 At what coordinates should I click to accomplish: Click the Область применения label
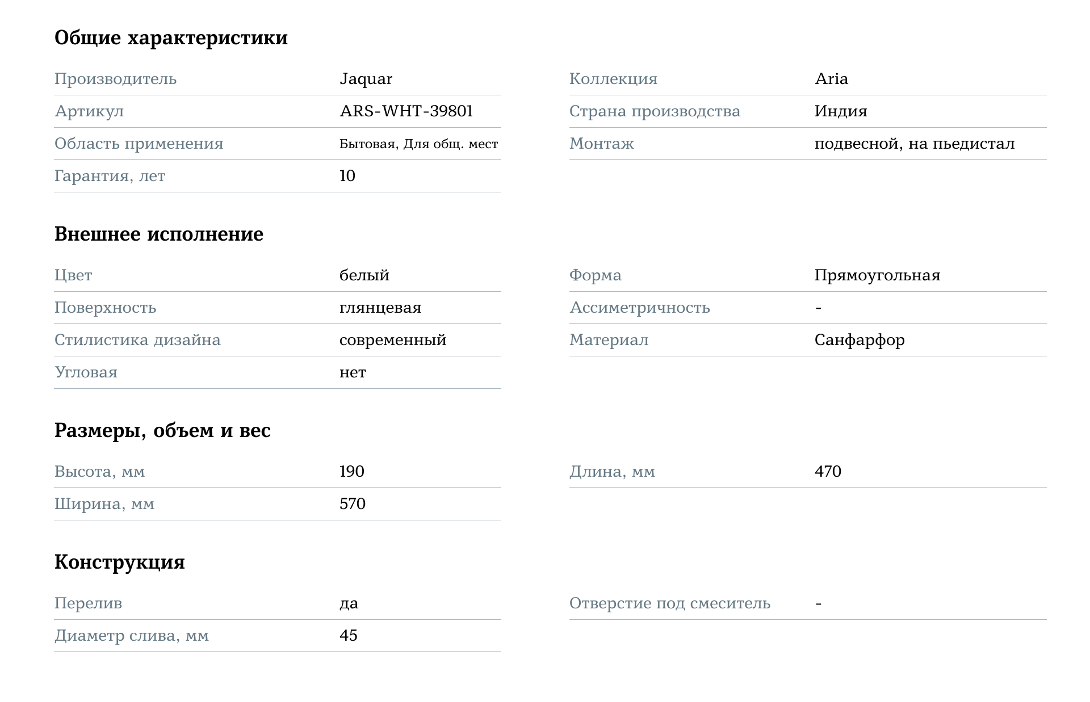tap(139, 144)
